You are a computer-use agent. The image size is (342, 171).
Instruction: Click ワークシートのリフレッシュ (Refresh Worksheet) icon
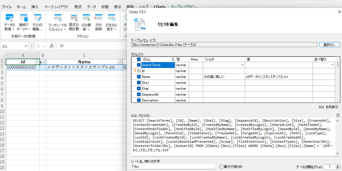point(57,22)
